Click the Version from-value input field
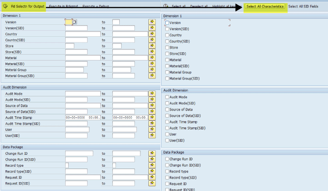Screen dimensions: 328x191 [69, 22]
